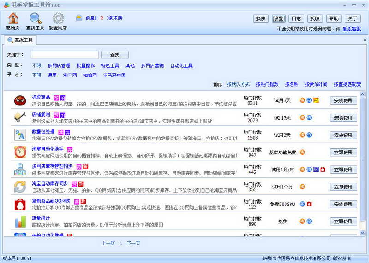This screenshot has width=369, height=263.
Task: Click the list scrollbar up arrow
Action: (x=363, y=94)
